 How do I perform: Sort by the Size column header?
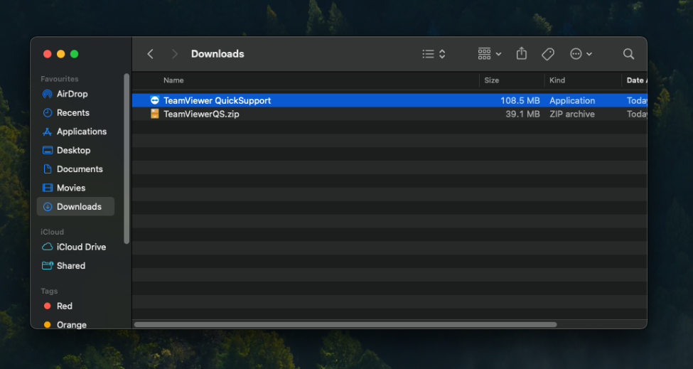tap(491, 80)
